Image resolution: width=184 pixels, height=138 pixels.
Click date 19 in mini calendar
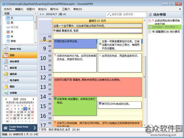(x=18, y=115)
